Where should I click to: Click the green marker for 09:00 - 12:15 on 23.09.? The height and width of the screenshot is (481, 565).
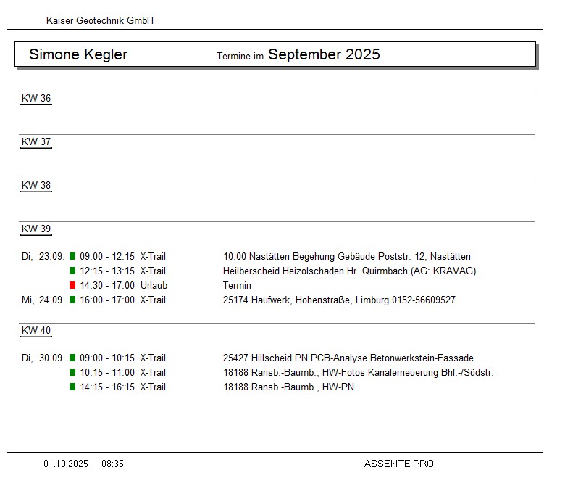[72, 257]
